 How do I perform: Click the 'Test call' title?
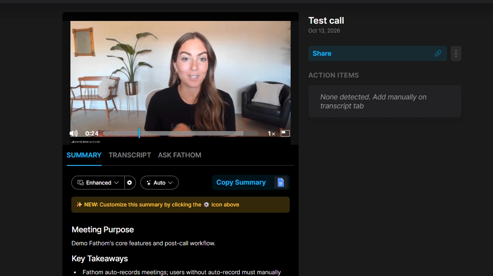326,21
